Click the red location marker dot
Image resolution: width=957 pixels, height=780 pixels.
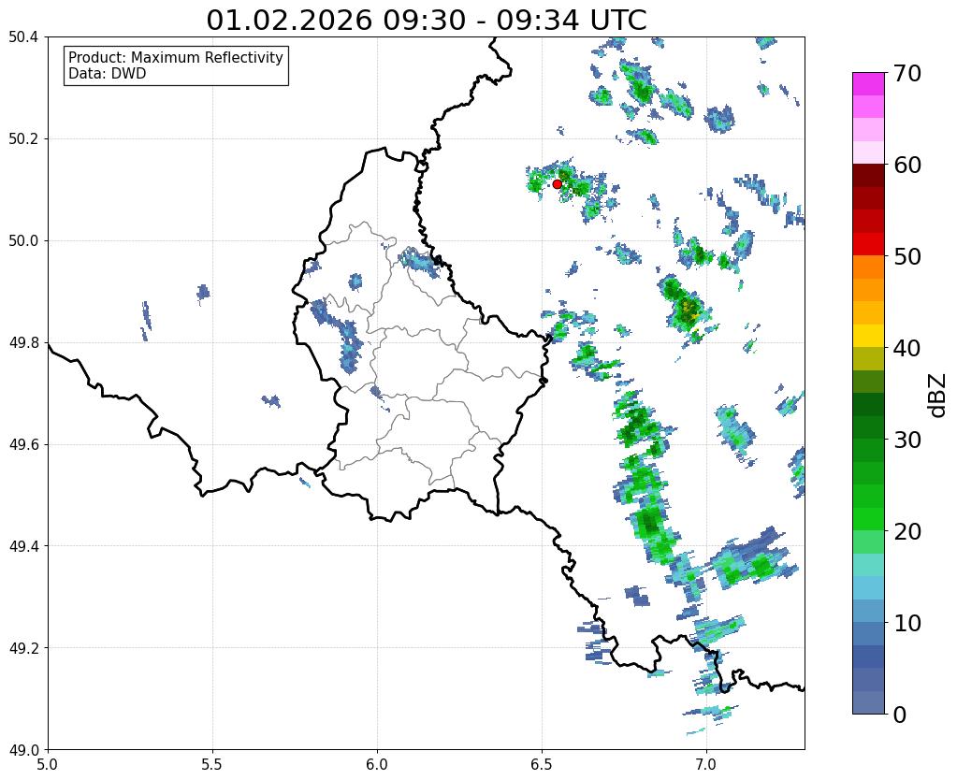tap(557, 184)
